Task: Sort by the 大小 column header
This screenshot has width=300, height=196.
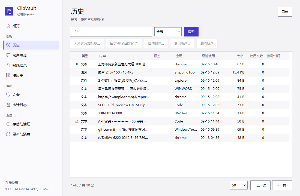Action: [x=240, y=56]
